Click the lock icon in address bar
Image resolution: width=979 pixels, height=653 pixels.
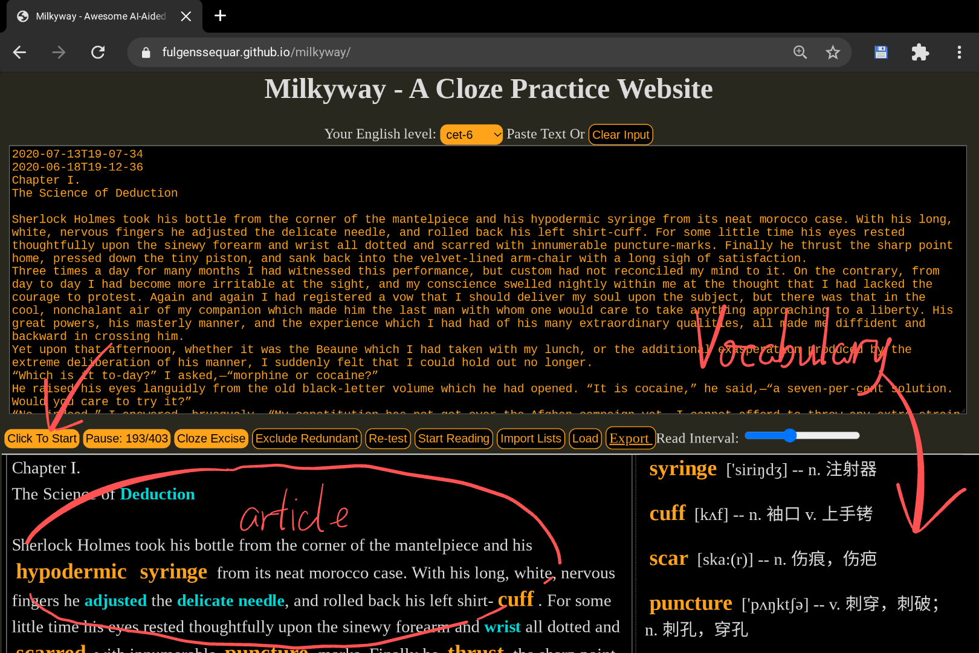tap(146, 53)
